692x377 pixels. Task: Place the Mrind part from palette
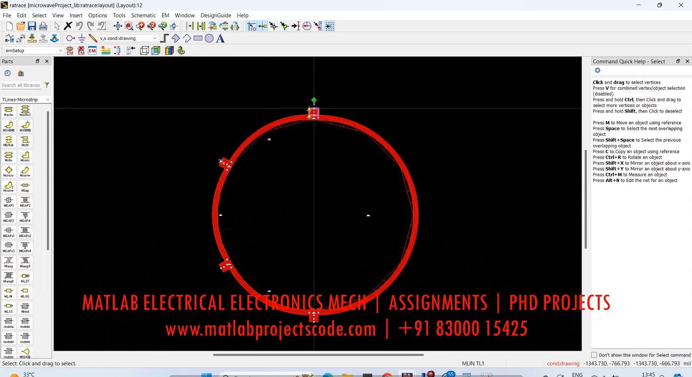click(x=25, y=308)
